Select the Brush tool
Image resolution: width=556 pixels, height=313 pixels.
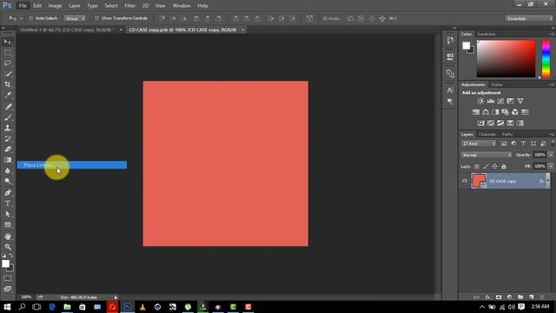click(8, 117)
